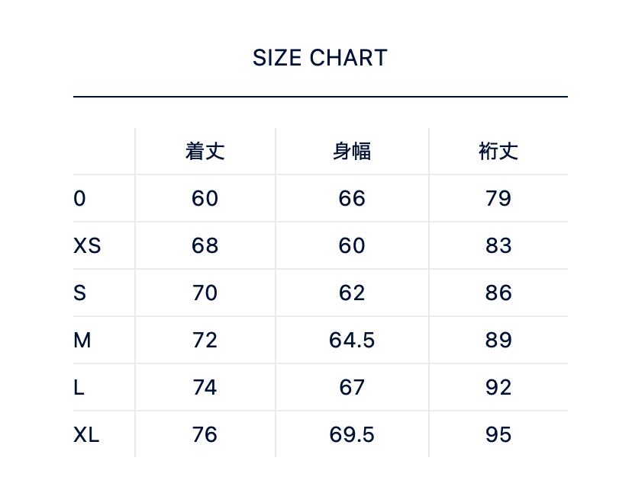Click the 身幅 value 64.5 for size M

click(x=352, y=341)
